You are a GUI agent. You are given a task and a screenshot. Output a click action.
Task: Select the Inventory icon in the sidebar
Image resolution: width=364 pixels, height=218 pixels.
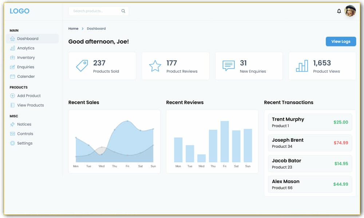(12, 57)
